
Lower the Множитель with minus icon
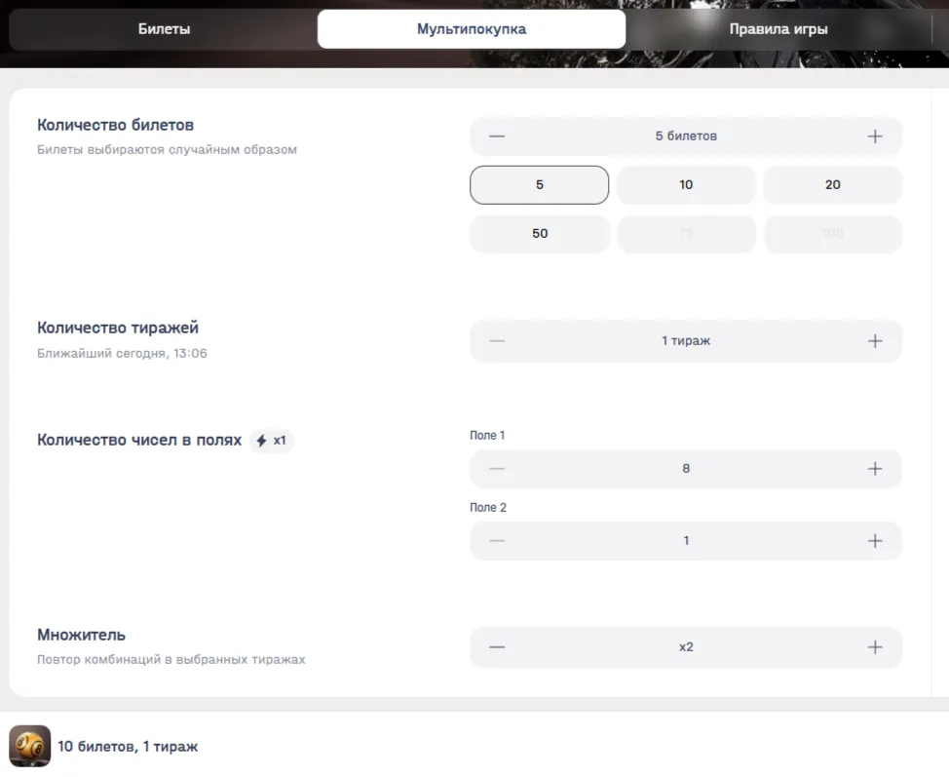tap(497, 647)
